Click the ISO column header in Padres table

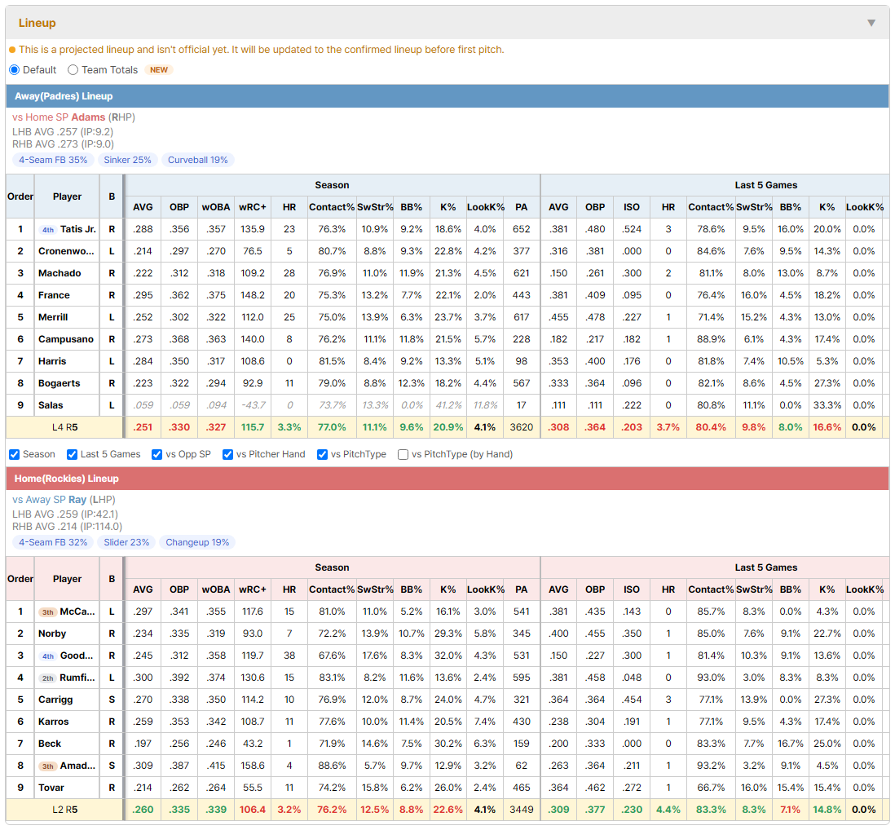[x=631, y=207]
